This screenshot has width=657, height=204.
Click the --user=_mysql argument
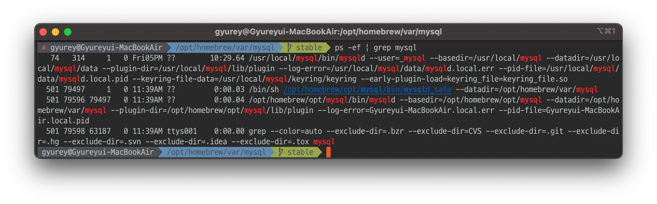397,58
